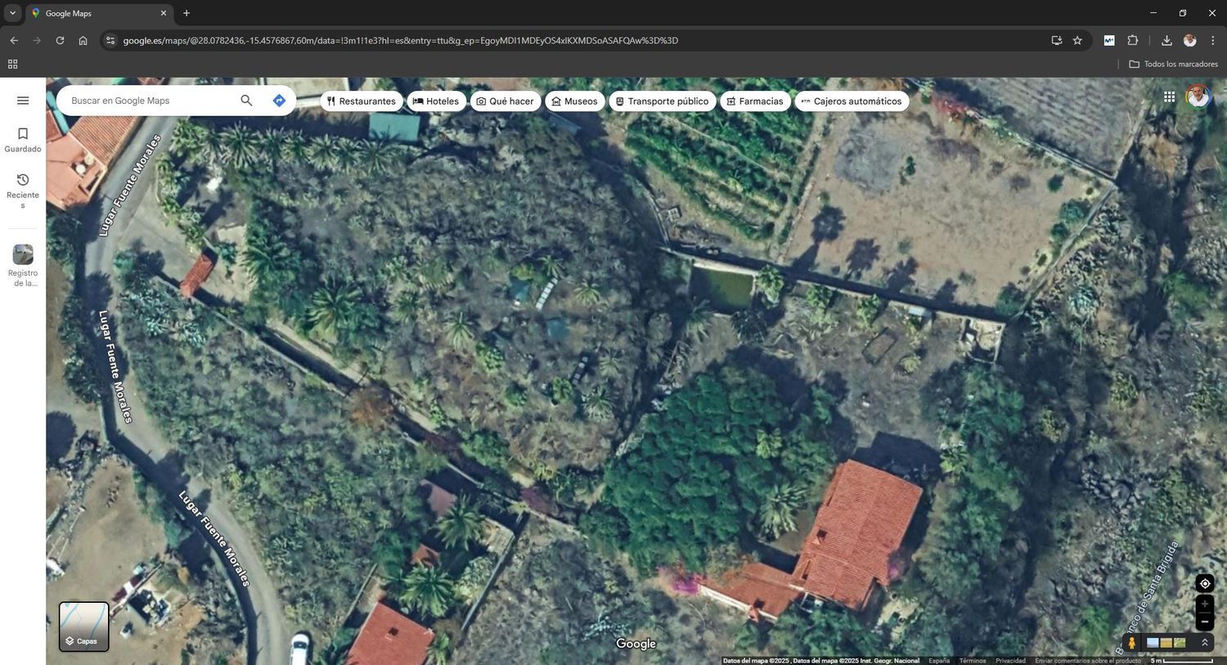Open the Google apps grid
1227x665 pixels.
1170,97
